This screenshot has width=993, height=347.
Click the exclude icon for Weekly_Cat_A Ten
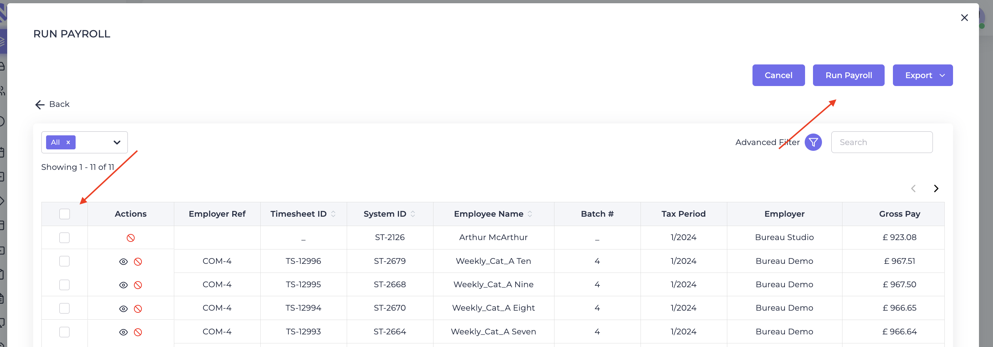(x=138, y=262)
